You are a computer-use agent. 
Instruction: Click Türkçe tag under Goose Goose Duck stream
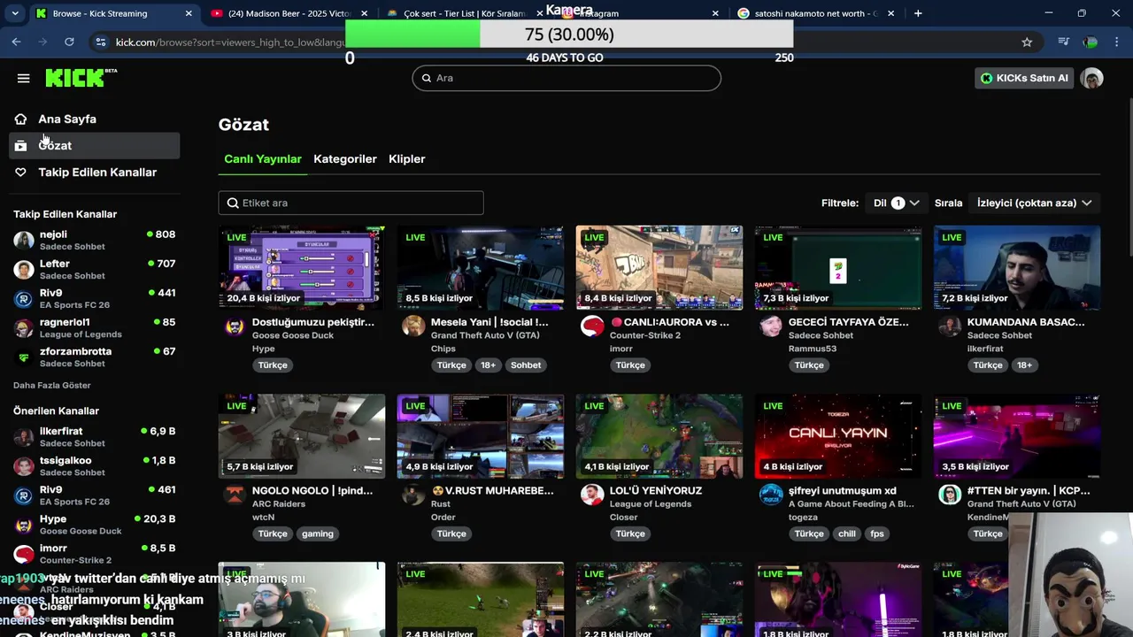point(273,365)
